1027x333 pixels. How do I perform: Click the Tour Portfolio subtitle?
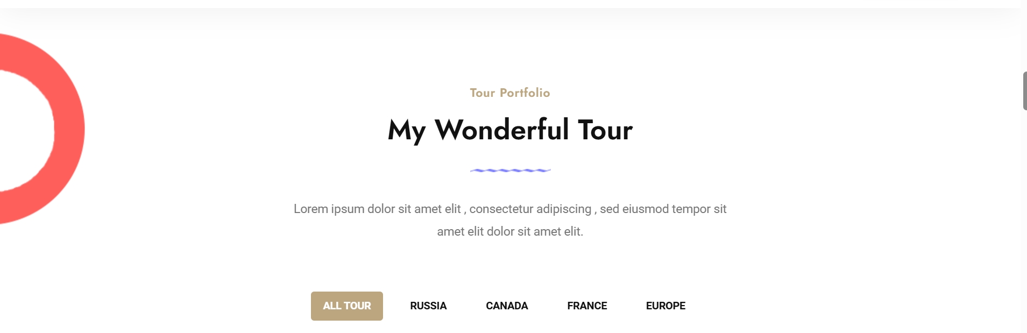(510, 93)
